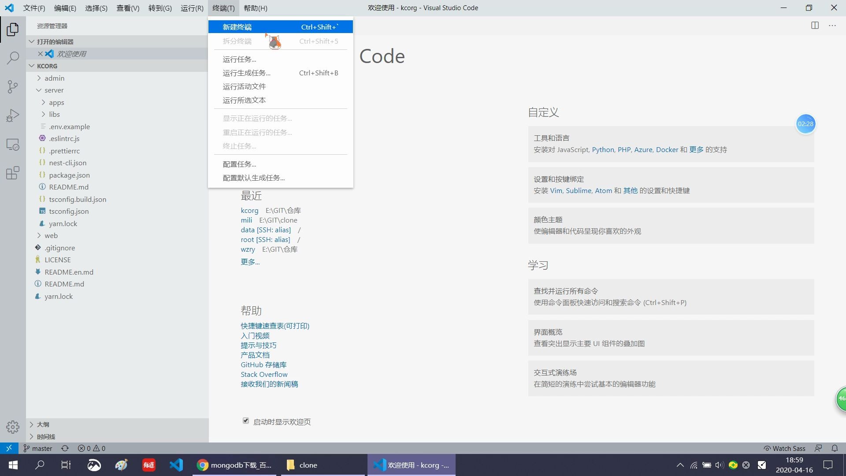Click the split editor icon

(x=815, y=26)
